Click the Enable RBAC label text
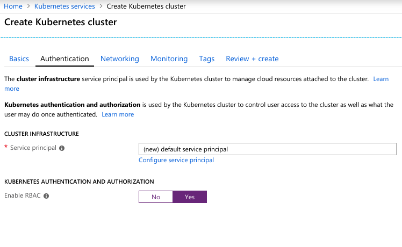Image resolution: width=402 pixels, height=247 pixels. coord(23,196)
